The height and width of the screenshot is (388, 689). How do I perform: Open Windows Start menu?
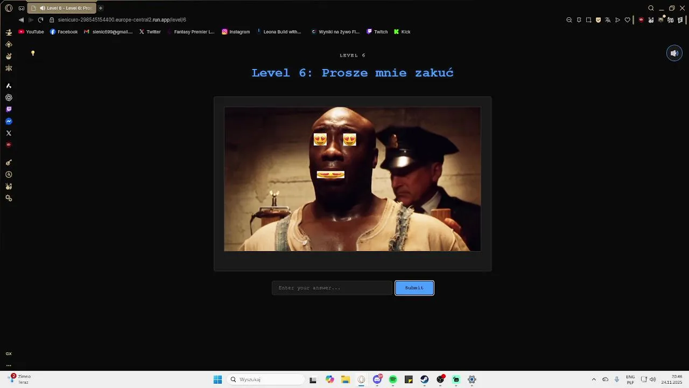(x=217, y=379)
